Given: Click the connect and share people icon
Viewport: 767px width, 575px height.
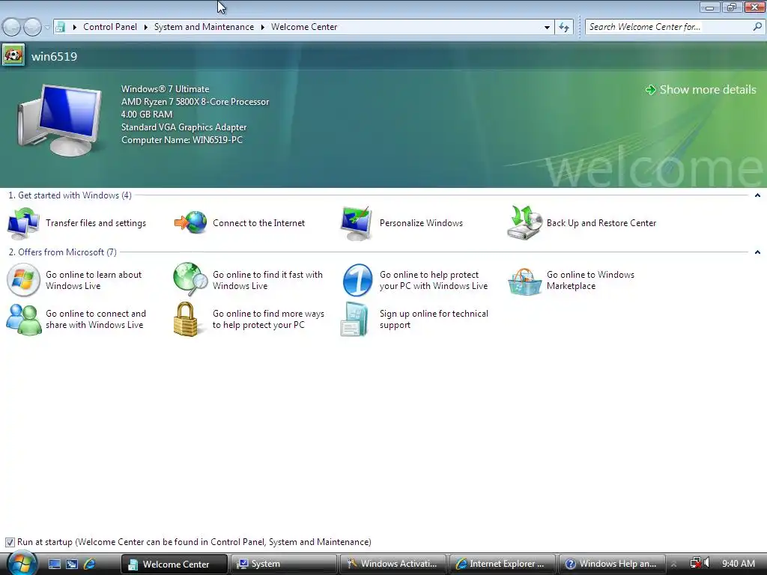Looking at the screenshot, I should tap(23, 319).
